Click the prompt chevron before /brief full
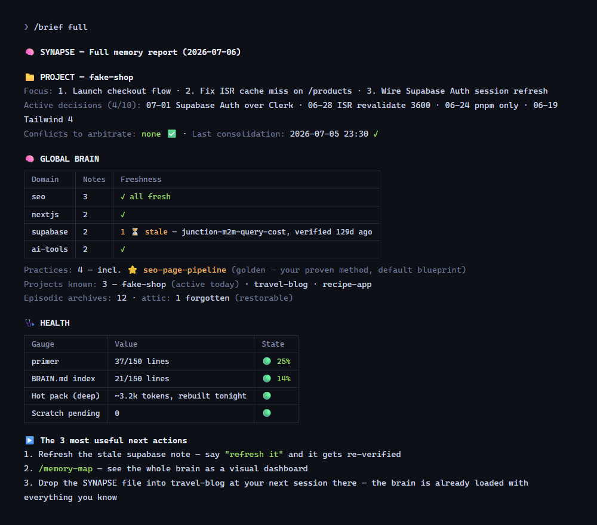 [26, 27]
